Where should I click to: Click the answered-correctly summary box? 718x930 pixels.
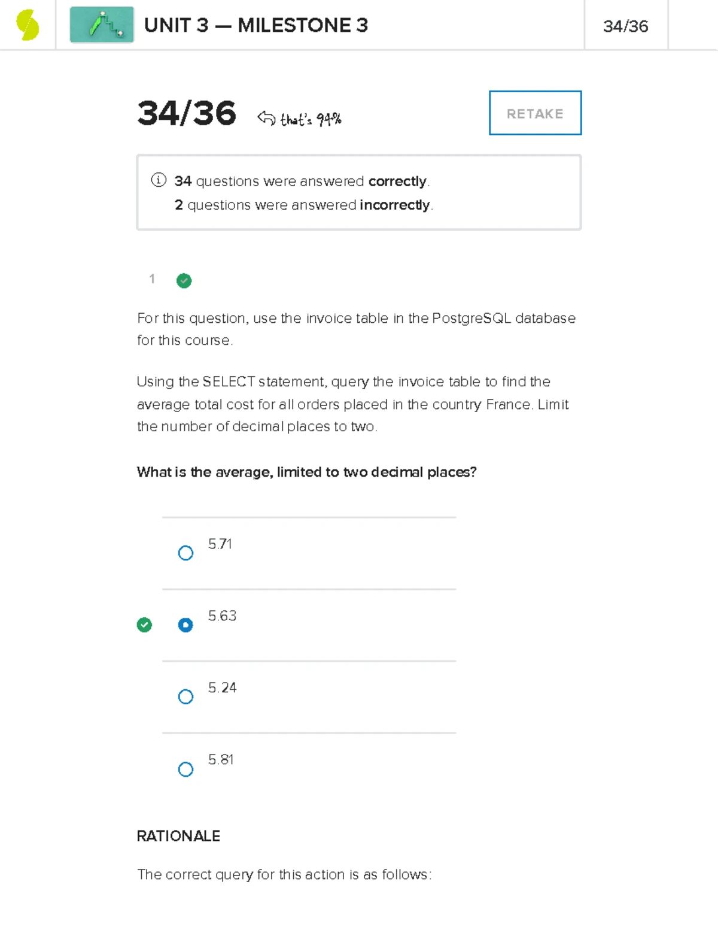[359, 192]
